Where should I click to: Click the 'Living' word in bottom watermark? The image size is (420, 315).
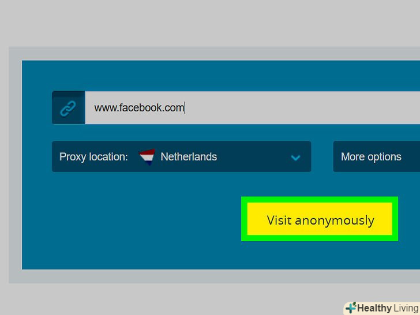point(406,308)
